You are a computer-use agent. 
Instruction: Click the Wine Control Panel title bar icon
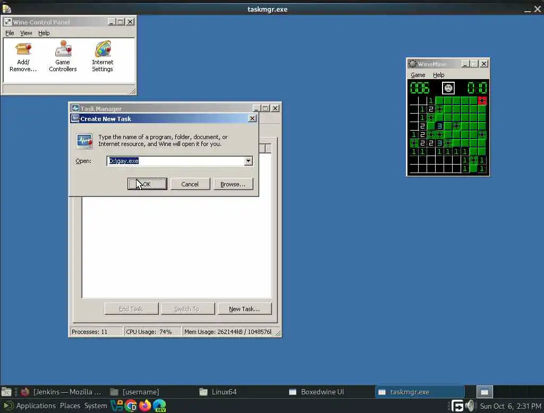coord(7,22)
